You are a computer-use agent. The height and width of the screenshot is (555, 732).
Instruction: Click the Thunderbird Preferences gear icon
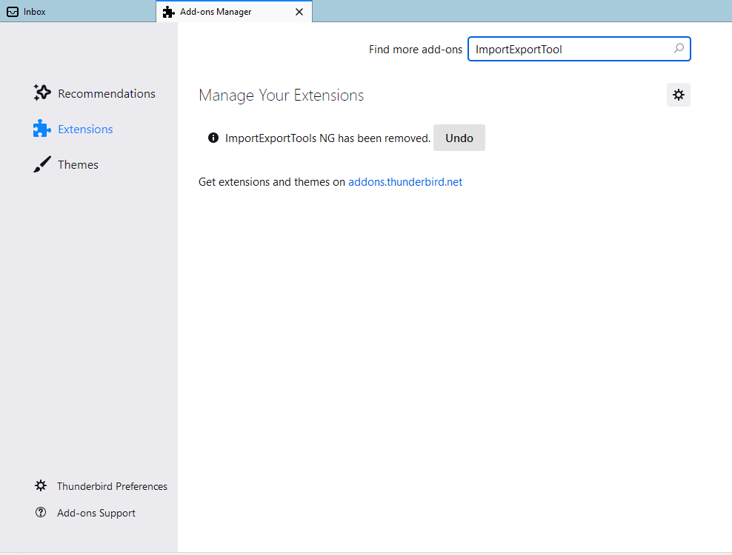click(41, 485)
